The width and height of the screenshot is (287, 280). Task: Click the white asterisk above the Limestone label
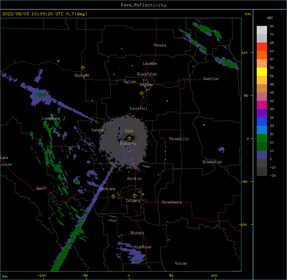point(51,115)
